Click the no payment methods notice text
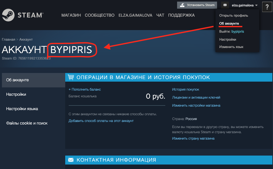 click(113, 114)
